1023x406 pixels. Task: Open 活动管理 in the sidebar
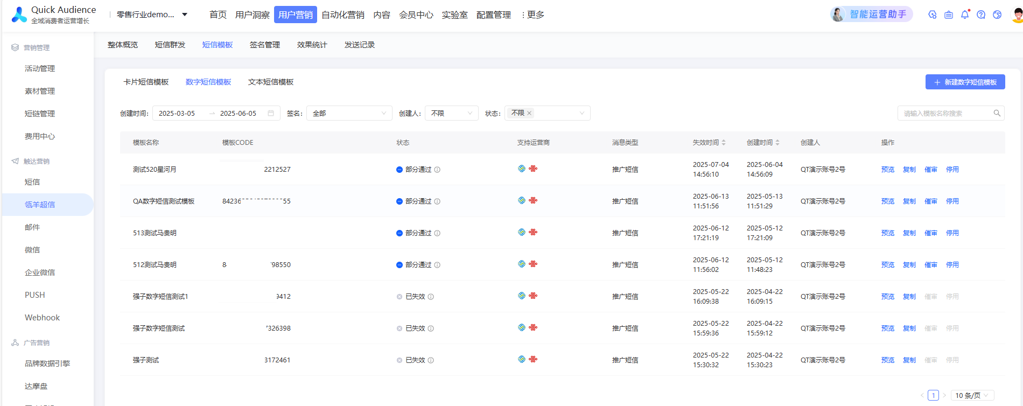click(x=40, y=68)
